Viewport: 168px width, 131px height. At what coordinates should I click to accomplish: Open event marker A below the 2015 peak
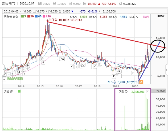47,42
